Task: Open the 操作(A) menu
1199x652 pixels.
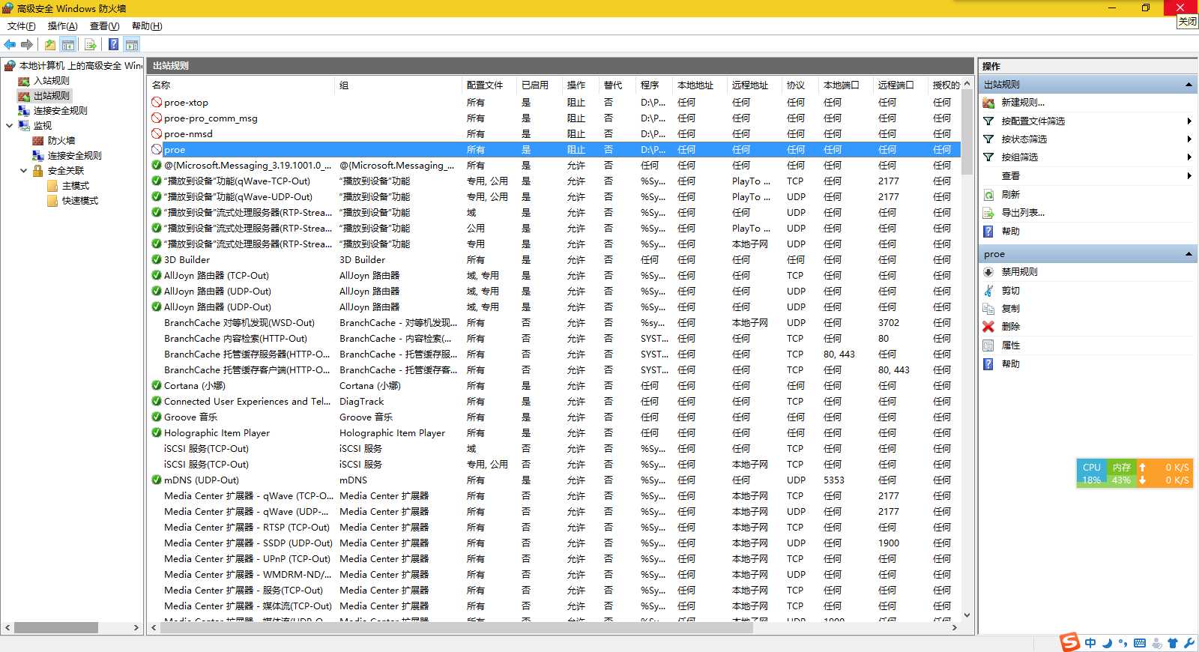Action: pos(62,26)
